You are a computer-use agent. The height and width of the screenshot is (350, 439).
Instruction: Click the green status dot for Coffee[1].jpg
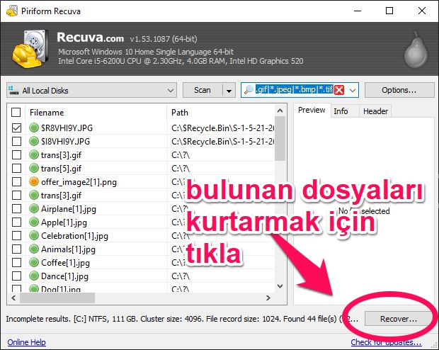coord(34,263)
